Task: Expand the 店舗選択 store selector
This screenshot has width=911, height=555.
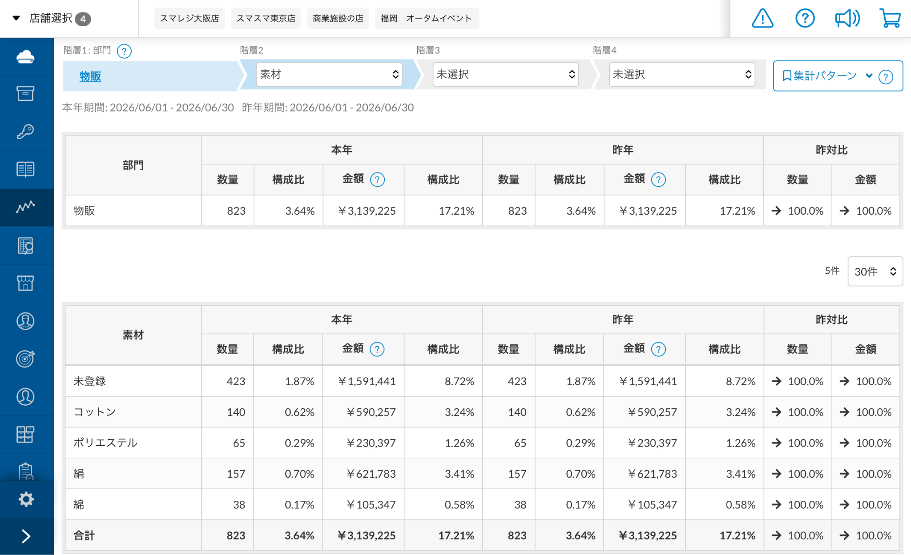Action: click(x=51, y=18)
